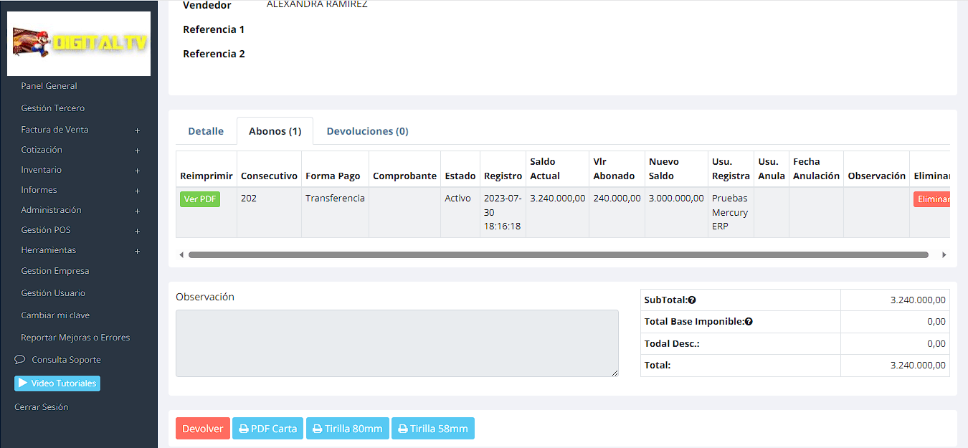Open the Devoluciones (0) tab
This screenshot has height=448, width=968.
point(367,131)
